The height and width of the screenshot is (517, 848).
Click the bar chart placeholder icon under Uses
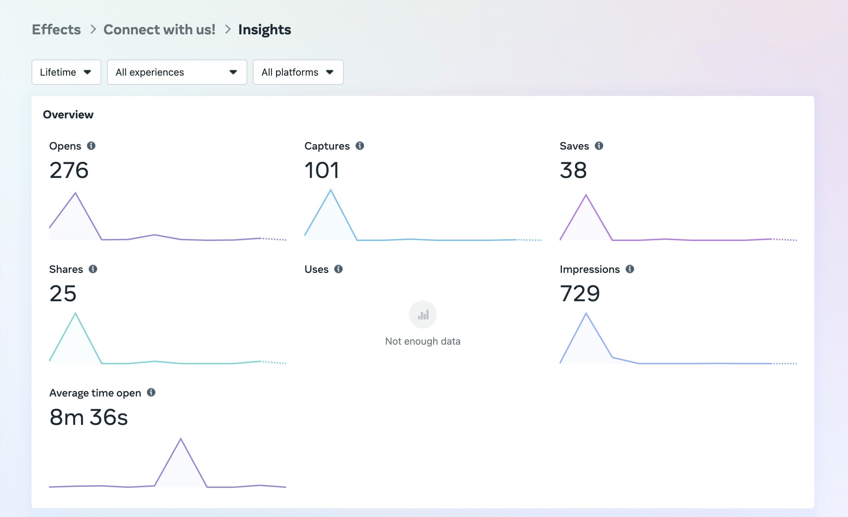coord(423,315)
